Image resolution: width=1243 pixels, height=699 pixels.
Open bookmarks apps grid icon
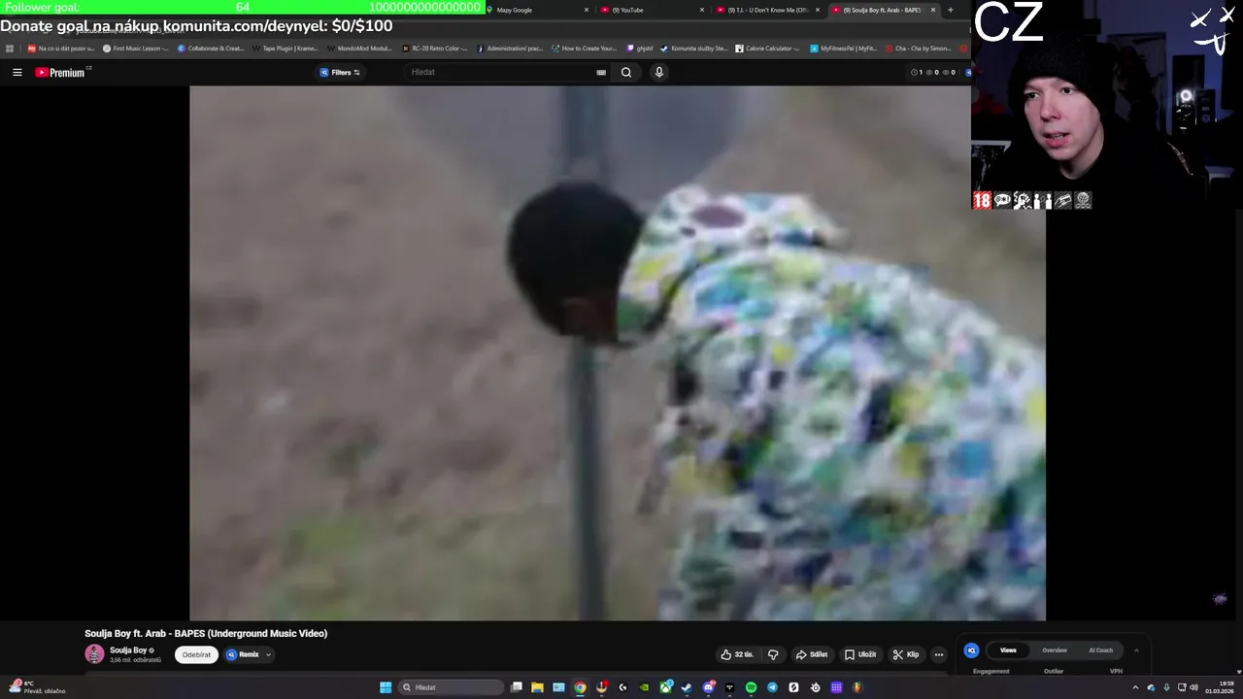[10, 48]
